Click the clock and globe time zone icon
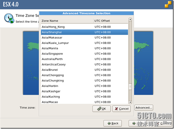 point(9,18)
